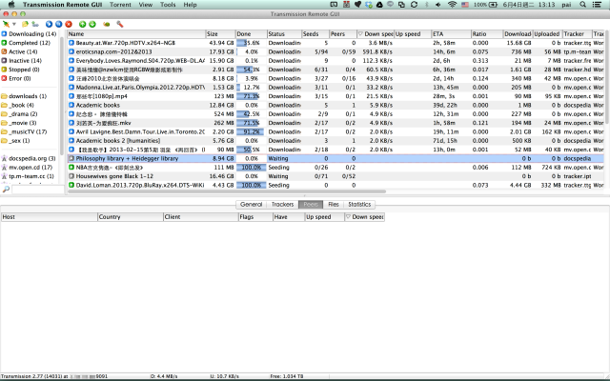Viewport: 610px width, 381px height.
Task: Open the Tools menu
Action: [x=169, y=5]
